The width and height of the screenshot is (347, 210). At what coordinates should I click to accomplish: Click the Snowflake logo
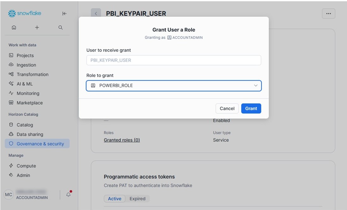click(x=25, y=13)
